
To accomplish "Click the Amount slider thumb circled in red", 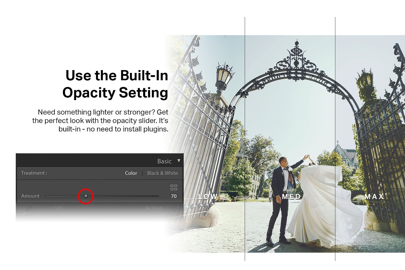I will (86, 196).
